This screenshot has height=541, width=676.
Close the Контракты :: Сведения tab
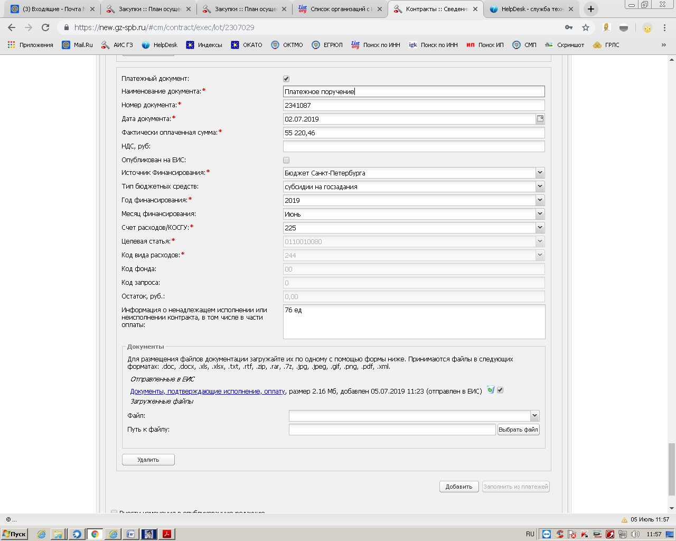pos(475,9)
